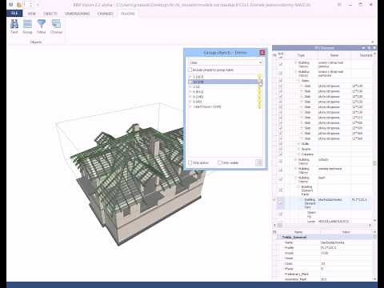Expand the Beams node in IFC tree

tap(299, 149)
